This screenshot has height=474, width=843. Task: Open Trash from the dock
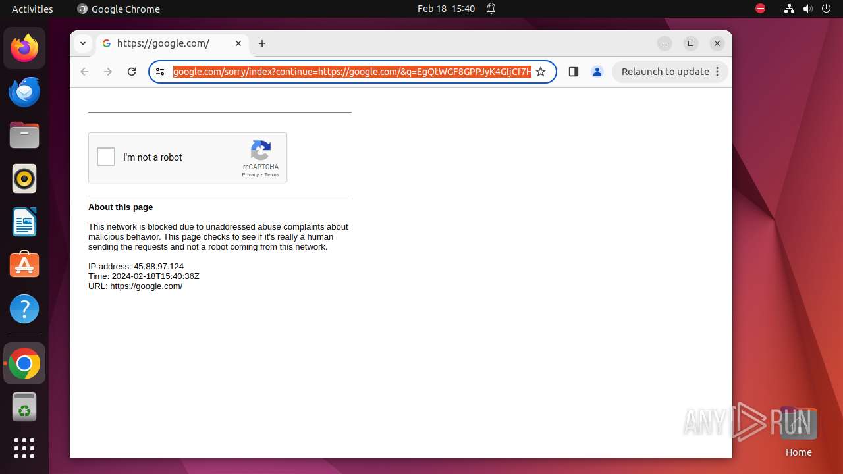tap(24, 407)
